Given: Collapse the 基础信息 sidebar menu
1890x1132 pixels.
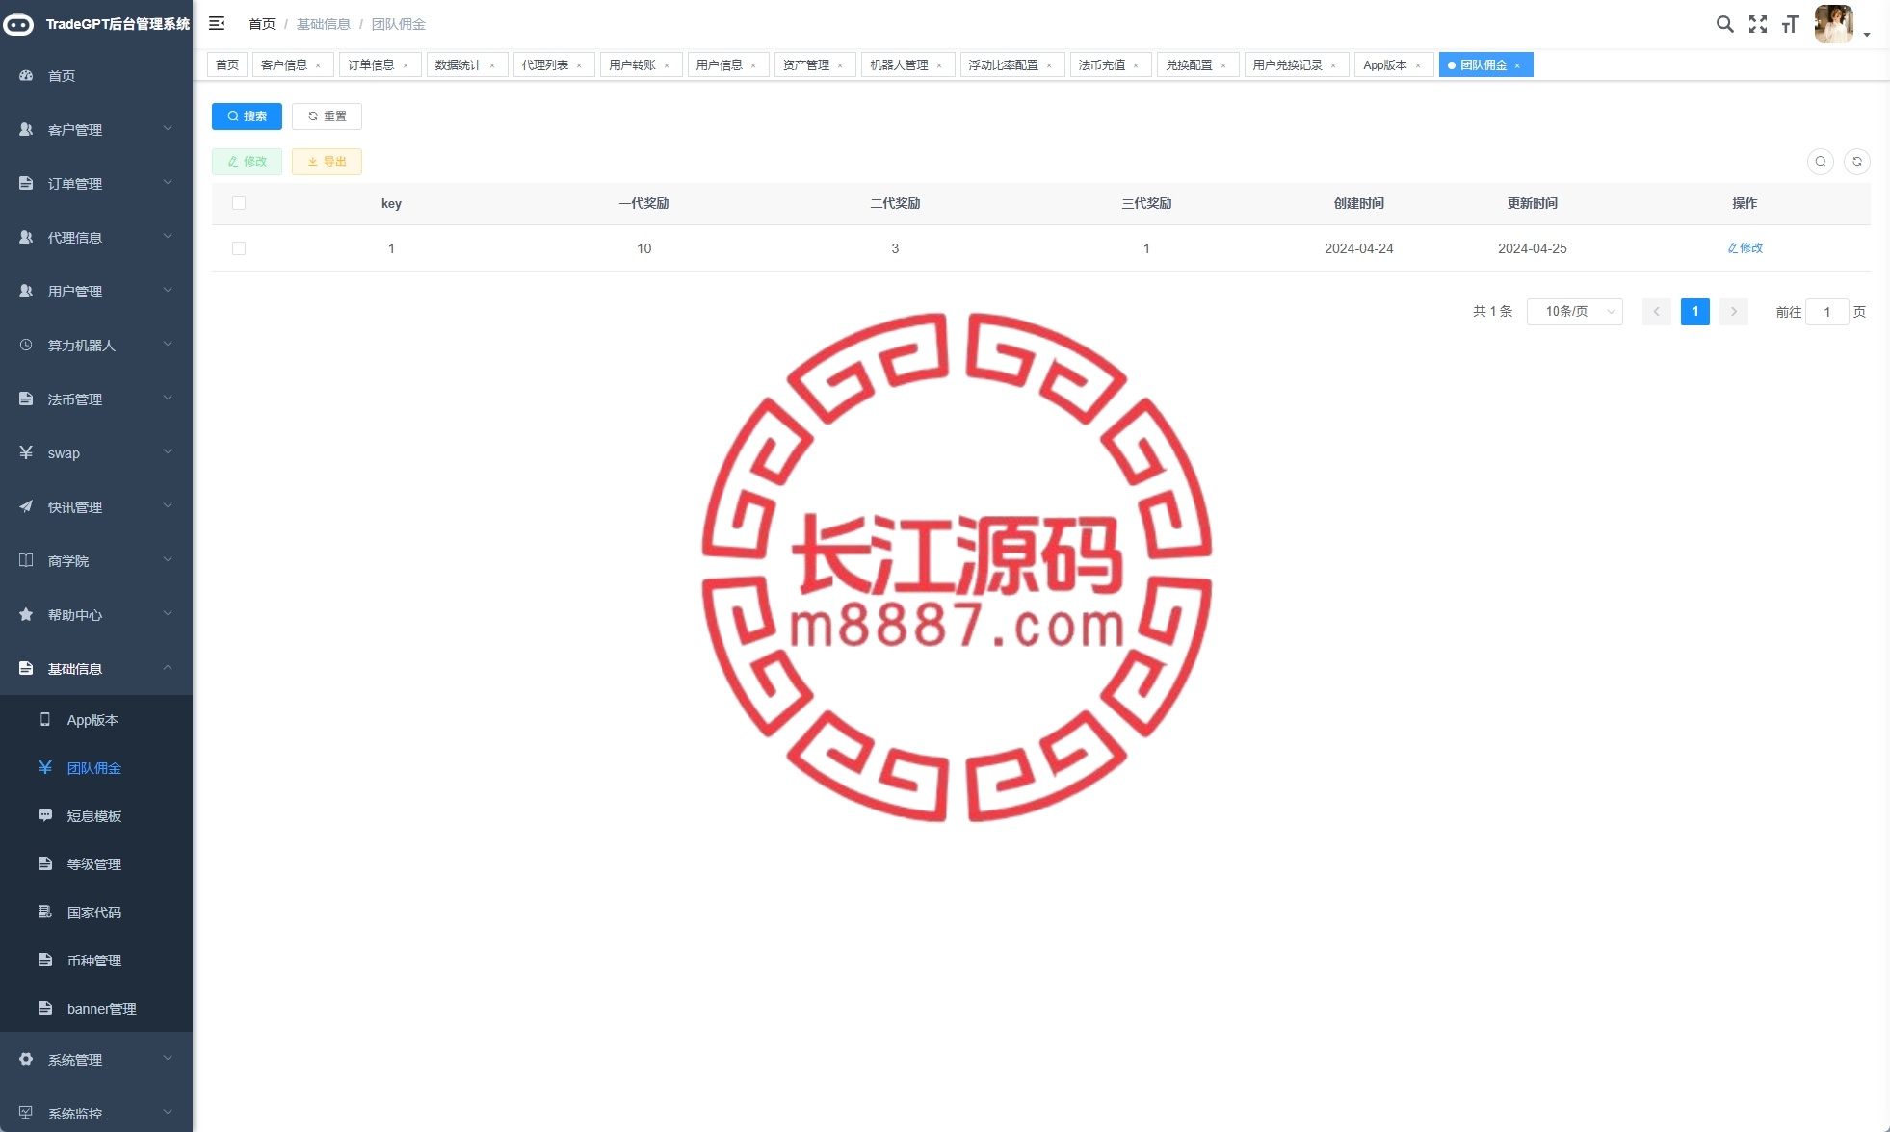Looking at the screenshot, I should [x=96, y=669].
